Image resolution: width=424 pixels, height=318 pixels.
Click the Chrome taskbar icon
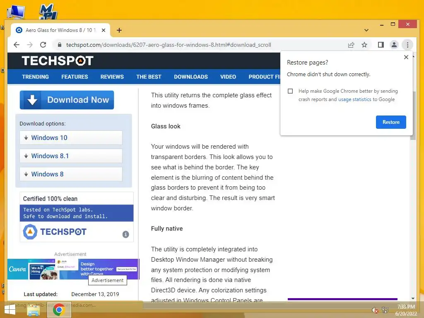click(x=59, y=310)
